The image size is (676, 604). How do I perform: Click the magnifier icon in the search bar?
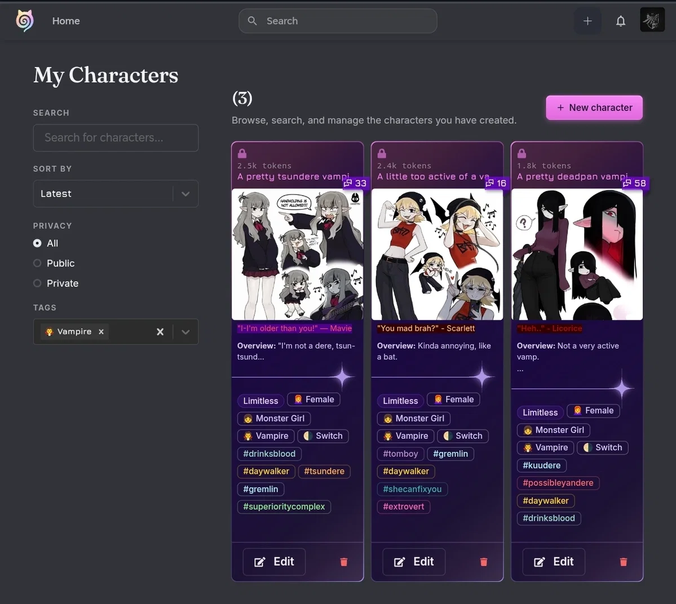click(252, 21)
